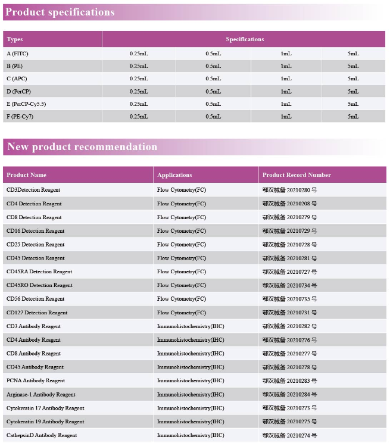The width and height of the screenshot is (390, 443).
Task: Select the A (FITC) type row
Action: pyautogui.click(x=194, y=54)
